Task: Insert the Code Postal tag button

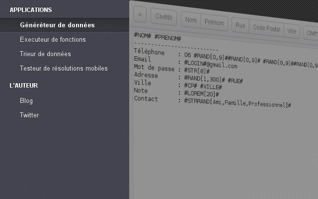Action: (266, 28)
